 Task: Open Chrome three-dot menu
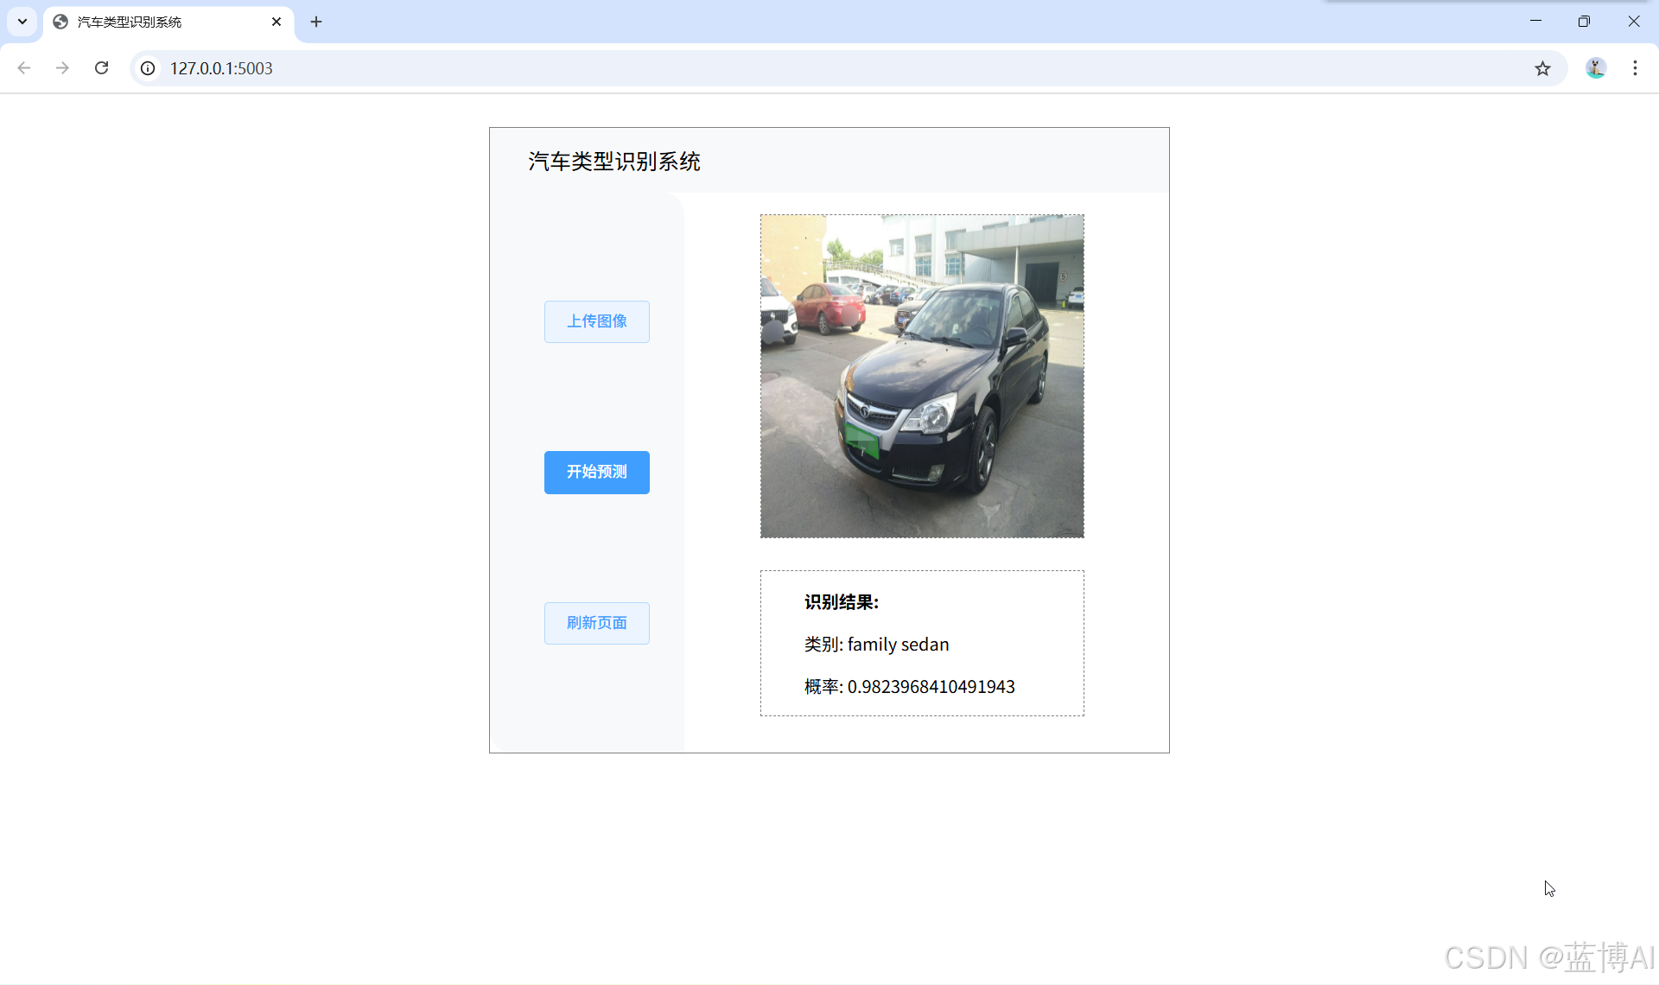1635,68
